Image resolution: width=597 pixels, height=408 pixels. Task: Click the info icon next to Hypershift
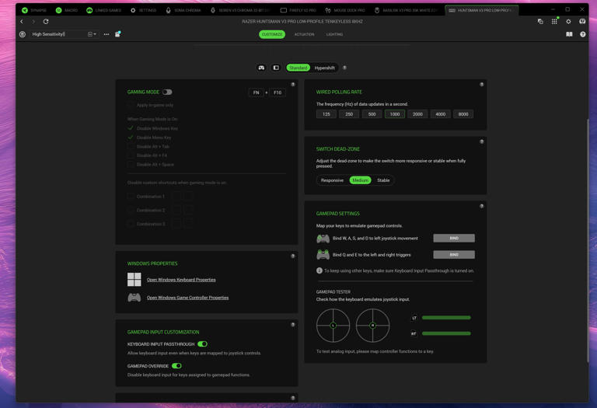tap(344, 68)
